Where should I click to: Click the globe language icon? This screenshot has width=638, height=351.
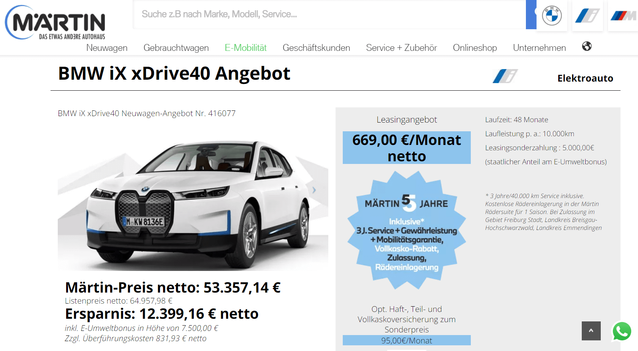[x=587, y=46]
